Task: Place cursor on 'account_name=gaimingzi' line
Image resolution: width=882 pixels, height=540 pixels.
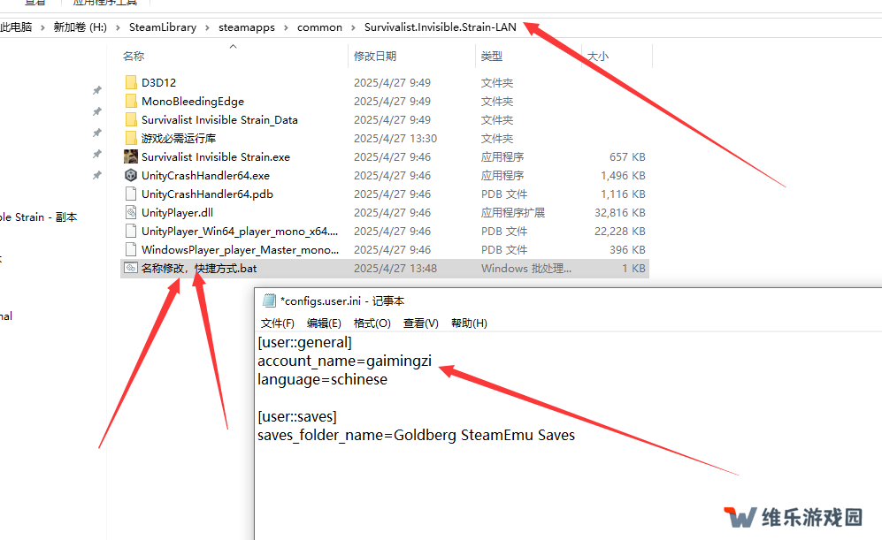Action: [x=345, y=361]
